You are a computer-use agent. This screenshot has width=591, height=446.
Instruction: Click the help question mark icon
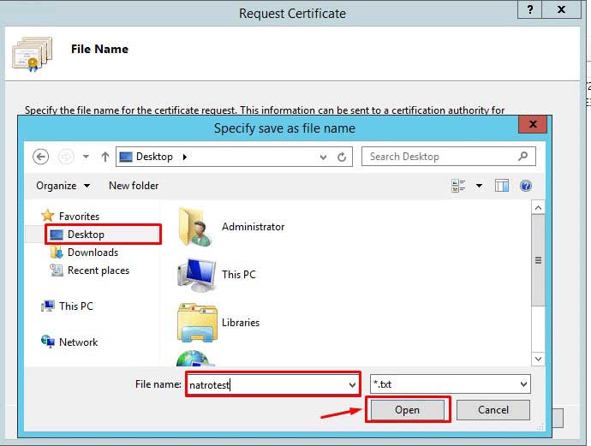(x=526, y=186)
